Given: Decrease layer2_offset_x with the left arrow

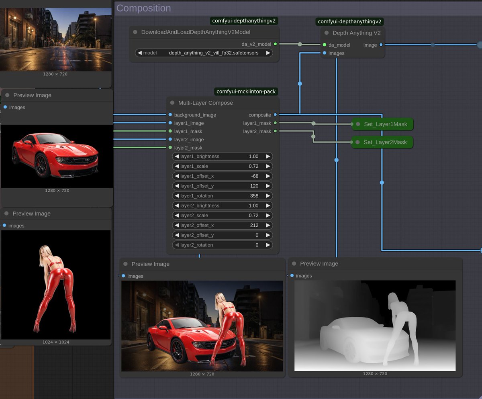Looking at the screenshot, I should [177, 225].
